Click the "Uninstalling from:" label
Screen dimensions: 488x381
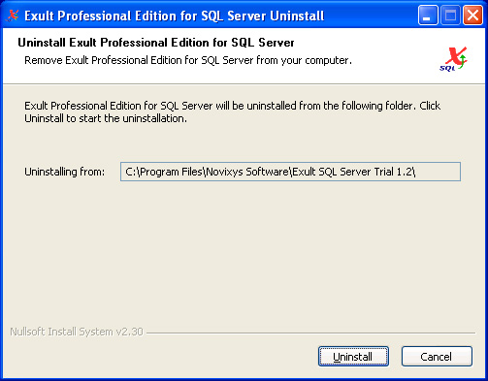pyautogui.click(x=65, y=172)
